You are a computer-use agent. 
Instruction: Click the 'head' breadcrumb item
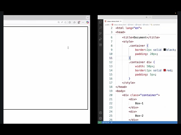139,25
